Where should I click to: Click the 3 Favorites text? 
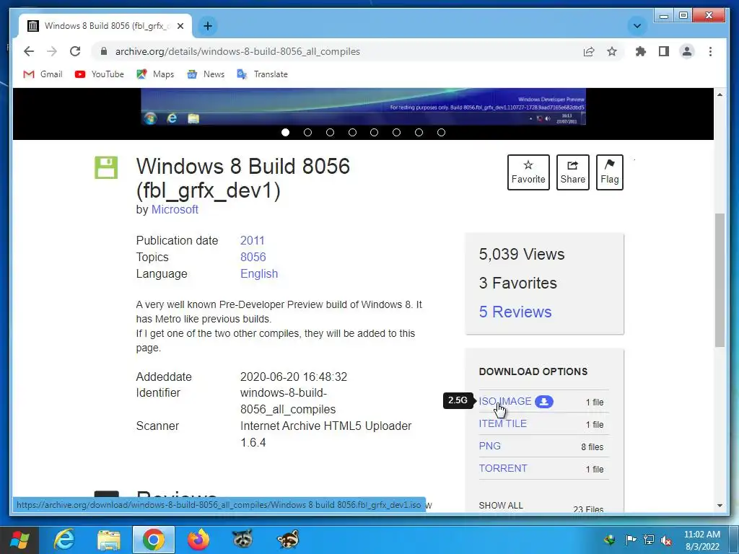coord(518,283)
